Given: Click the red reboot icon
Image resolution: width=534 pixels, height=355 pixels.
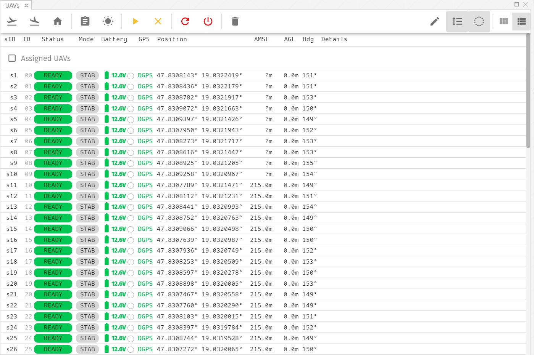Looking at the screenshot, I should (x=185, y=21).
